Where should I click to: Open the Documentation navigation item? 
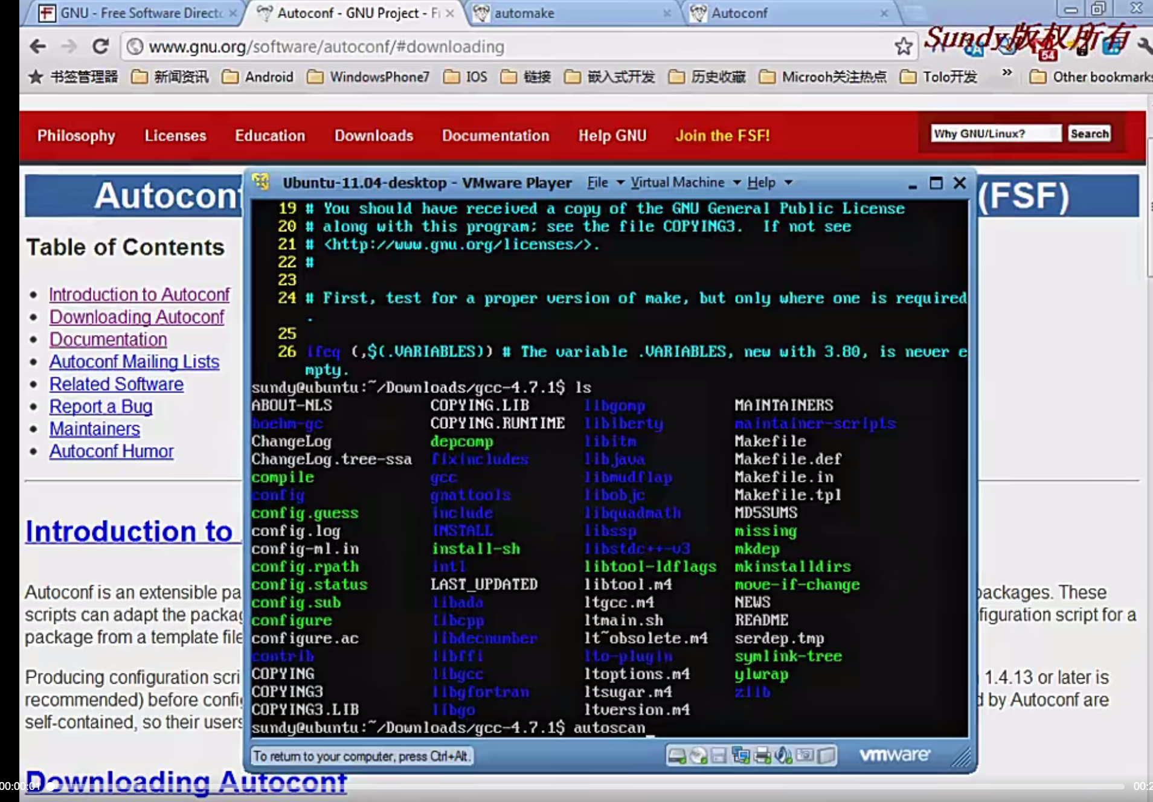[x=496, y=135]
